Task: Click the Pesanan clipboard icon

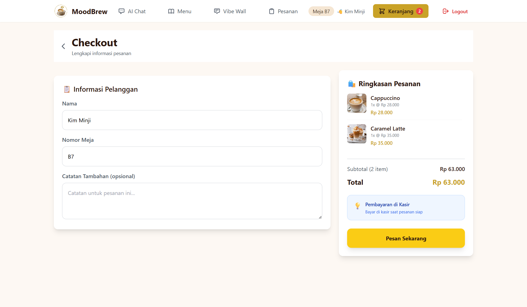Action: pyautogui.click(x=272, y=11)
